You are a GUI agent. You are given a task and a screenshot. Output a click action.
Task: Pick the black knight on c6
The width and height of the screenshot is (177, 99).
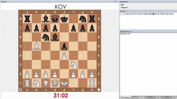(x=46, y=37)
